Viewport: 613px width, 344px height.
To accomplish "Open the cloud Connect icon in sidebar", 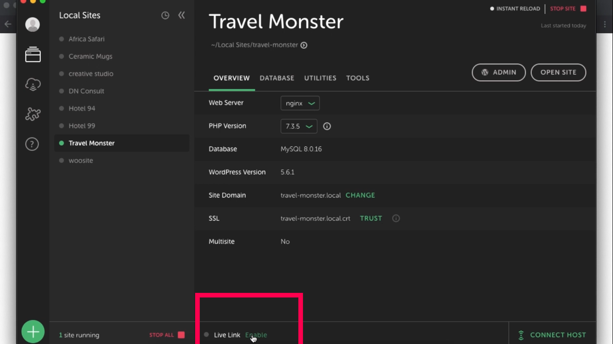I will [x=33, y=84].
